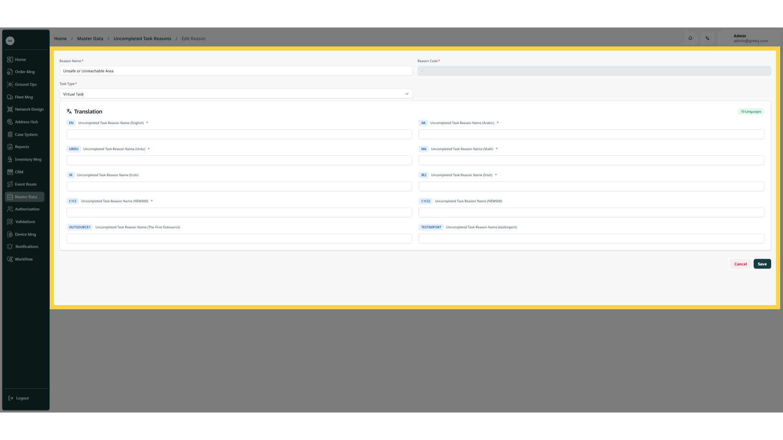Click the Arabic translation input field
This screenshot has width=783, height=440.
click(x=591, y=134)
